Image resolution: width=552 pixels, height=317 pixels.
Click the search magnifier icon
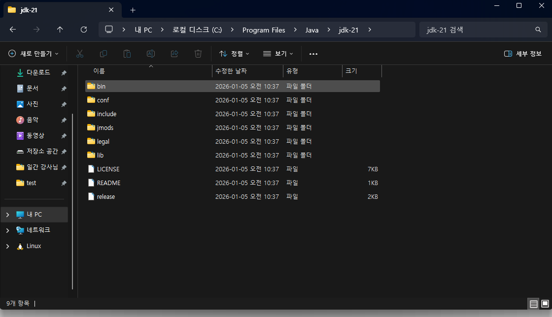point(538,30)
